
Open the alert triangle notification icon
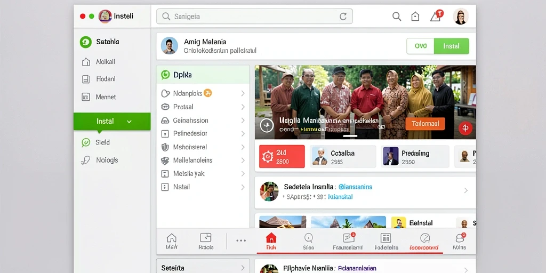coord(436,15)
